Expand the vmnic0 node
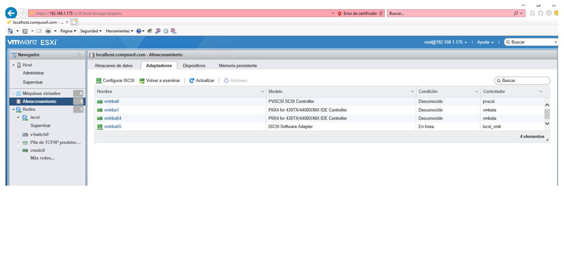 pyautogui.click(x=19, y=150)
